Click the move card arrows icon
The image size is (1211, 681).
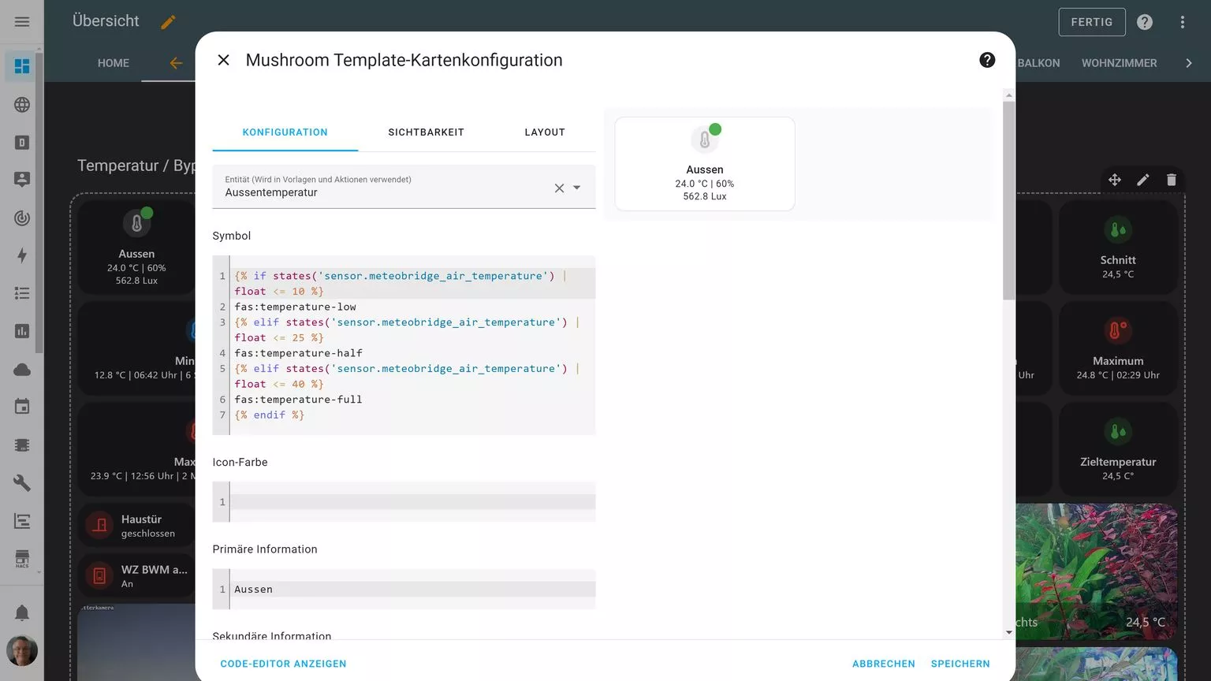click(1115, 180)
